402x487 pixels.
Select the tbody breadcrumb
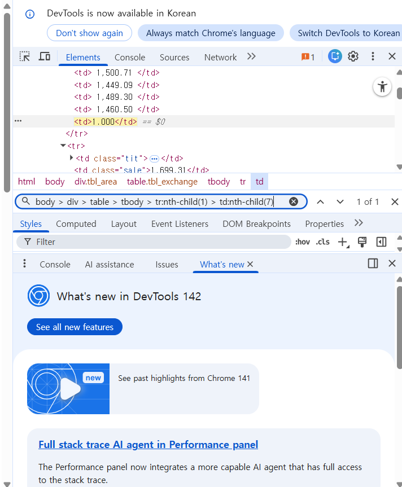(x=219, y=182)
